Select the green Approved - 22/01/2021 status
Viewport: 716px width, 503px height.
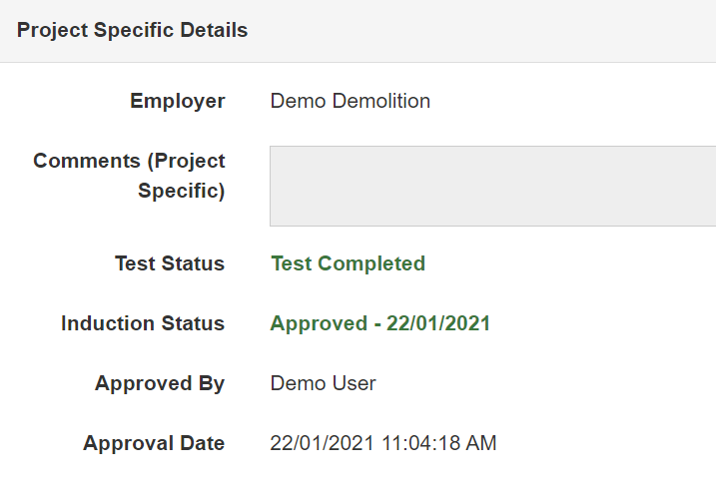[379, 323]
